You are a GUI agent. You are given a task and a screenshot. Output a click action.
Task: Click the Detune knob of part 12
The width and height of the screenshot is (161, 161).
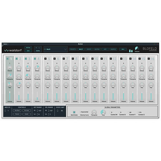(x=113, y=68)
